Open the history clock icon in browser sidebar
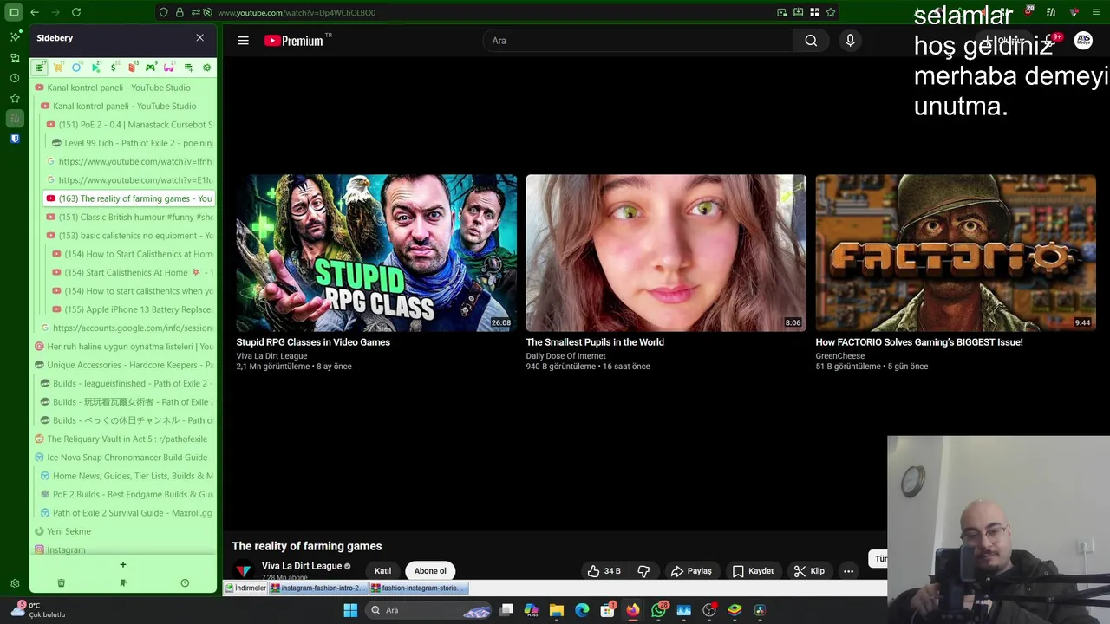The image size is (1110, 624). click(15, 78)
